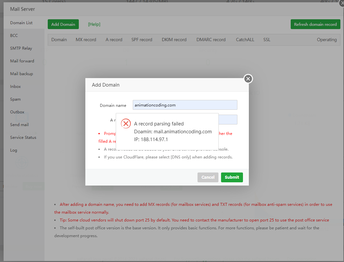Open the Spam tab
The width and height of the screenshot is (344, 262).
[15, 99]
